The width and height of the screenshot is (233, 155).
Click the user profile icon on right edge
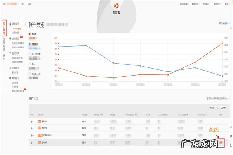[231, 145]
